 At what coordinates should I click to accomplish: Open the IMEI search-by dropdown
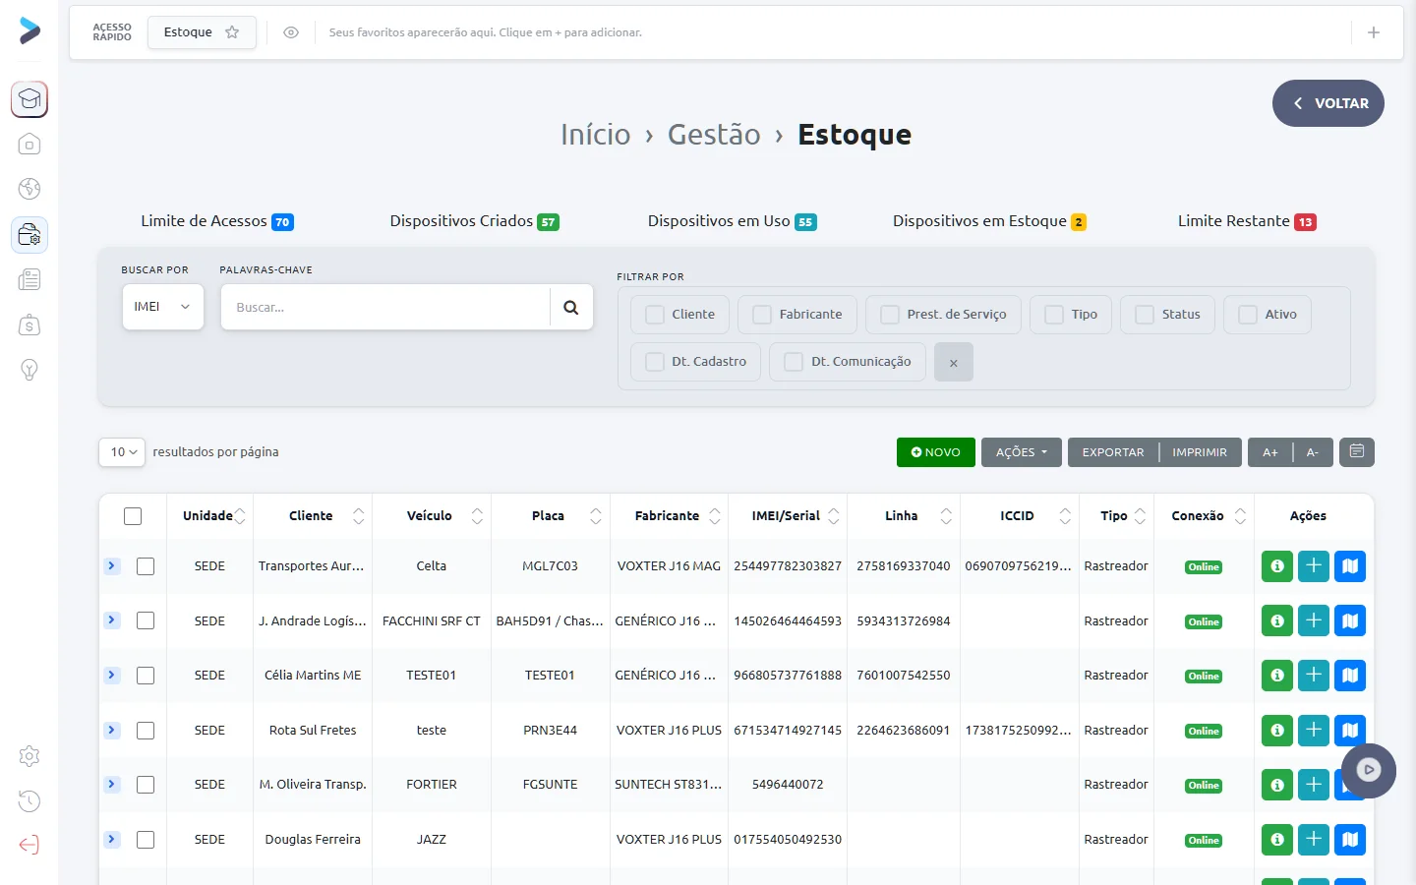[x=163, y=307]
